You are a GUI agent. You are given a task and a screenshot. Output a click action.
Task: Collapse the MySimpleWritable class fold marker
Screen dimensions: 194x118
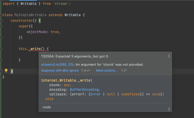(1, 15)
